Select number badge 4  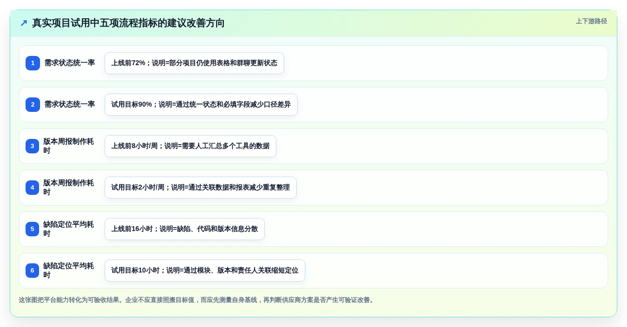32,188
